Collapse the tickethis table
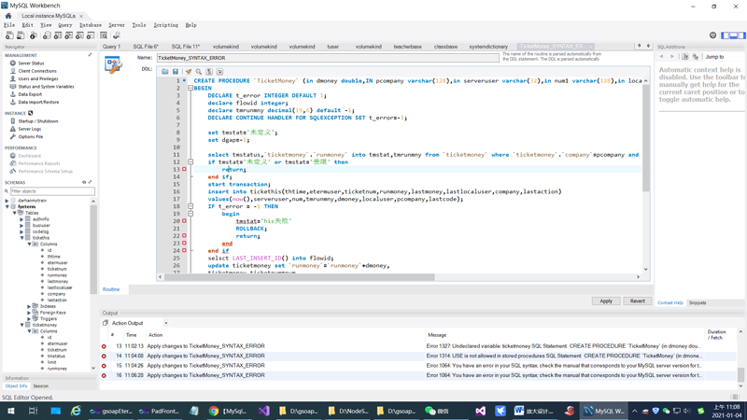Viewport: 747px width, 420px height. pyautogui.click(x=21, y=238)
